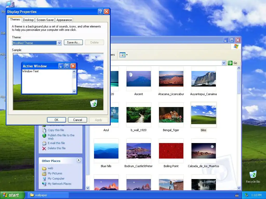Click E-mail this file link
This screenshot has width=266, height=199.
pyautogui.click(x=56, y=143)
